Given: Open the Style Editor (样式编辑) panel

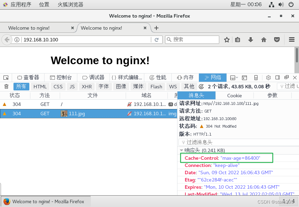Looking at the screenshot, I should pos(127,78).
